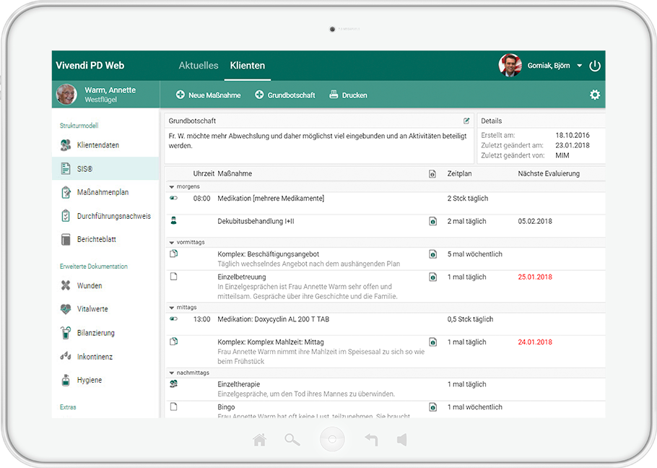Click the person icon beside Dekubitusbehandlung

[173, 220]
